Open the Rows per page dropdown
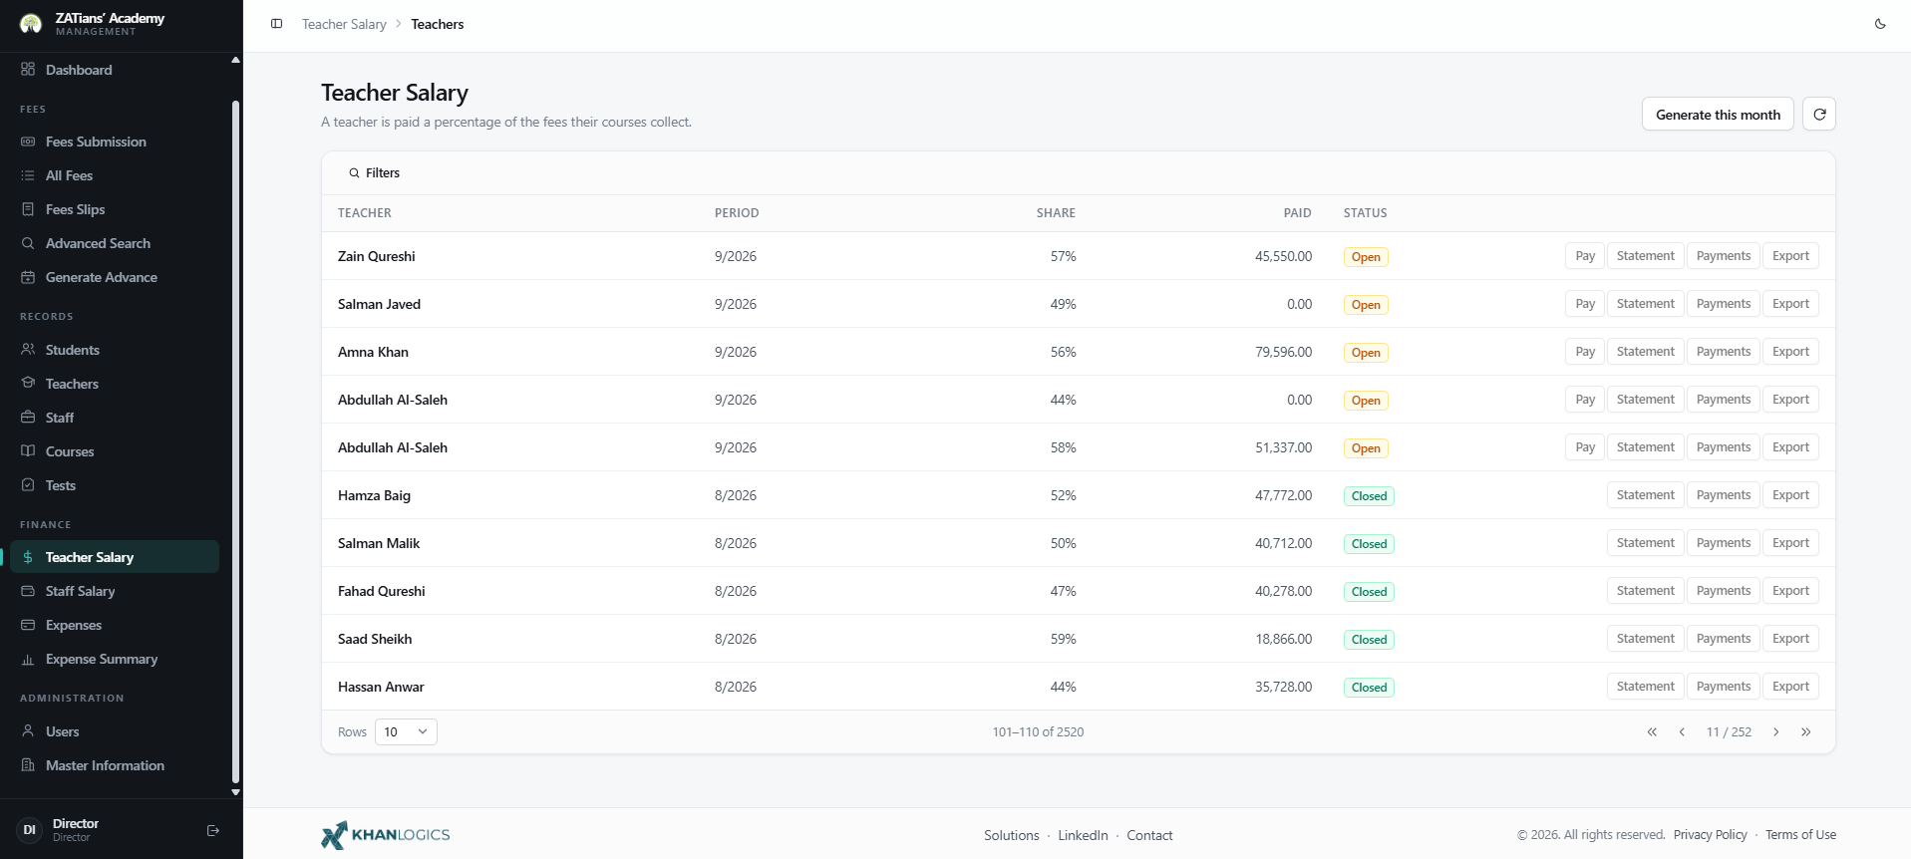 [x=406, y=732]
